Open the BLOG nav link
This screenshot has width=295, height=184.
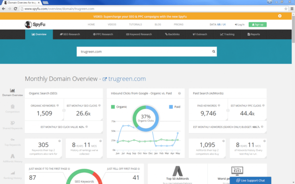(158, 24)
